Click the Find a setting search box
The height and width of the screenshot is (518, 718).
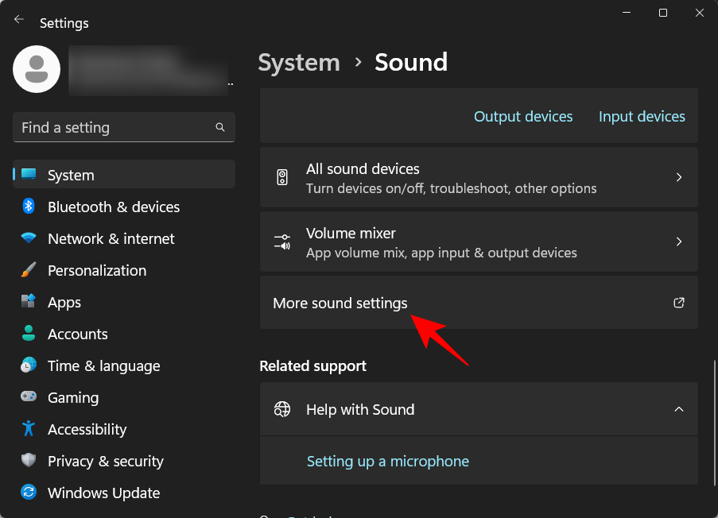coord(123,127)
